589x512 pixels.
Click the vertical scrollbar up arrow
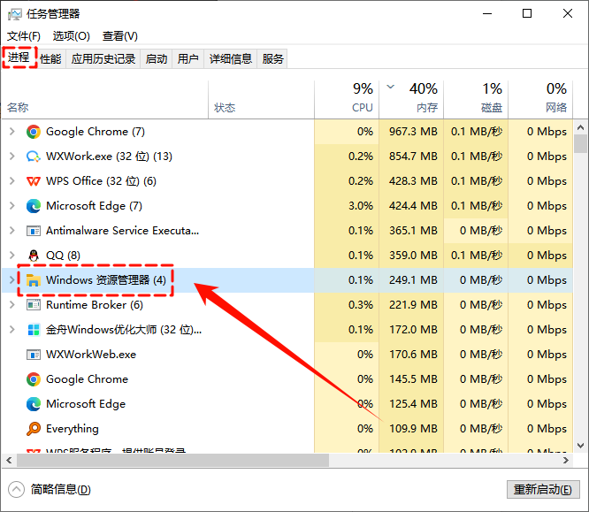pyautogui.click(x=580, y=127)
